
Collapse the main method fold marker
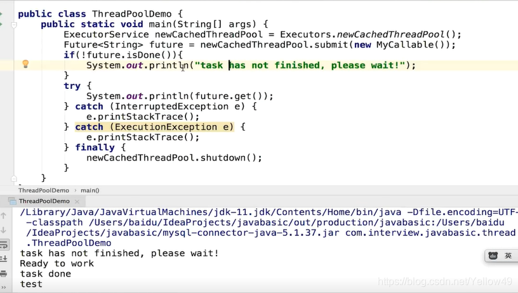pyautogui.click(x=14, y=25)
